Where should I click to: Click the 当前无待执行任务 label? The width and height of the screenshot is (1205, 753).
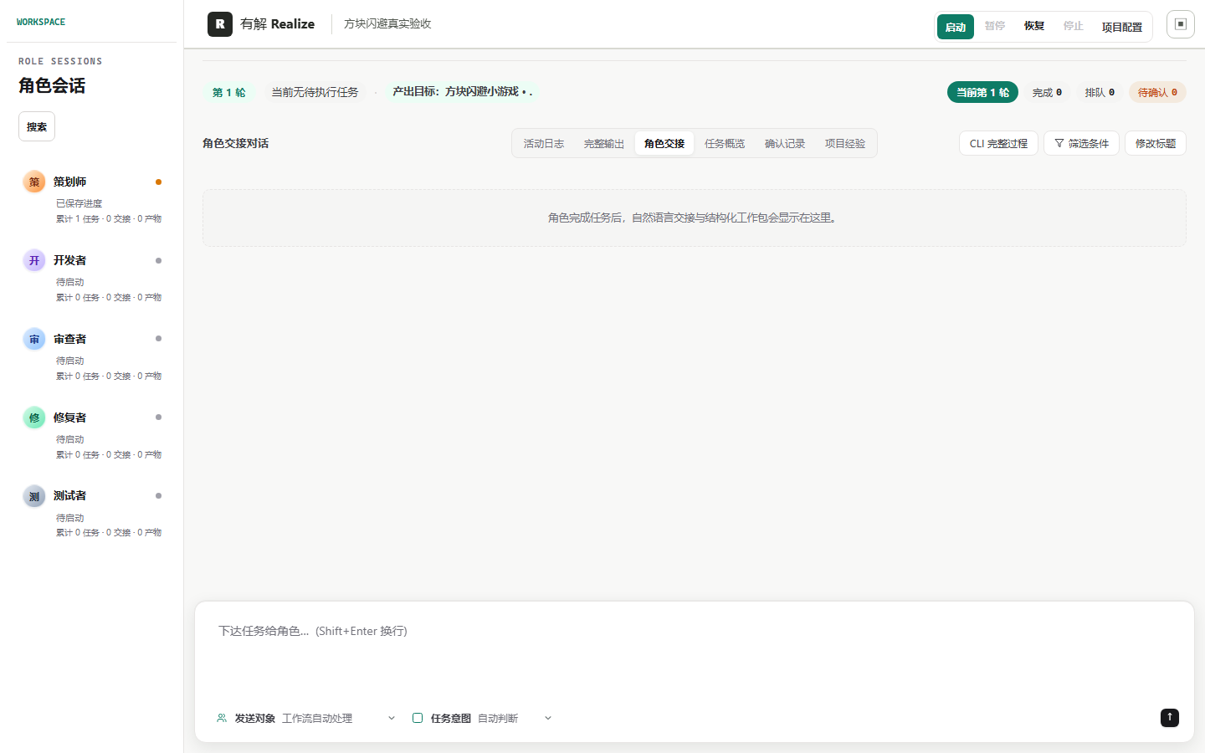coord(315,92)
